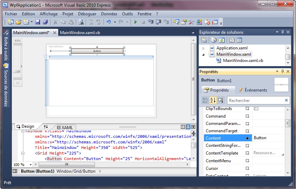Open the document tabs list dropdown arrow
The width and height of the screenshot is (296, 189).
[193, 33]
